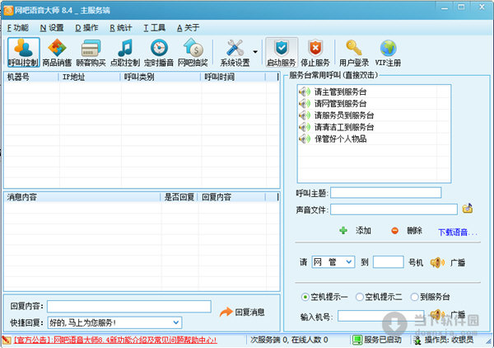Open 商品销售 goods sales tool
Viewport: 494px width, 348px height.
[57, 53]
